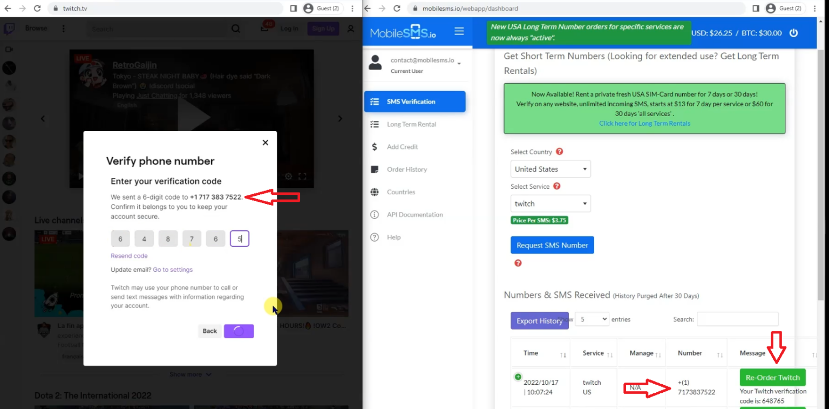Viewport: 829px width, 409px height.
Task: Click the Resend code link
Action: tap(129, 255)
